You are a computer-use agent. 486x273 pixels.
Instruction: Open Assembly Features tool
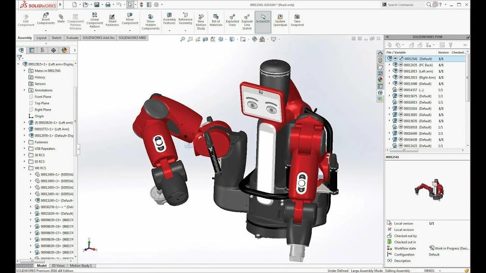(x=169, y=19)
